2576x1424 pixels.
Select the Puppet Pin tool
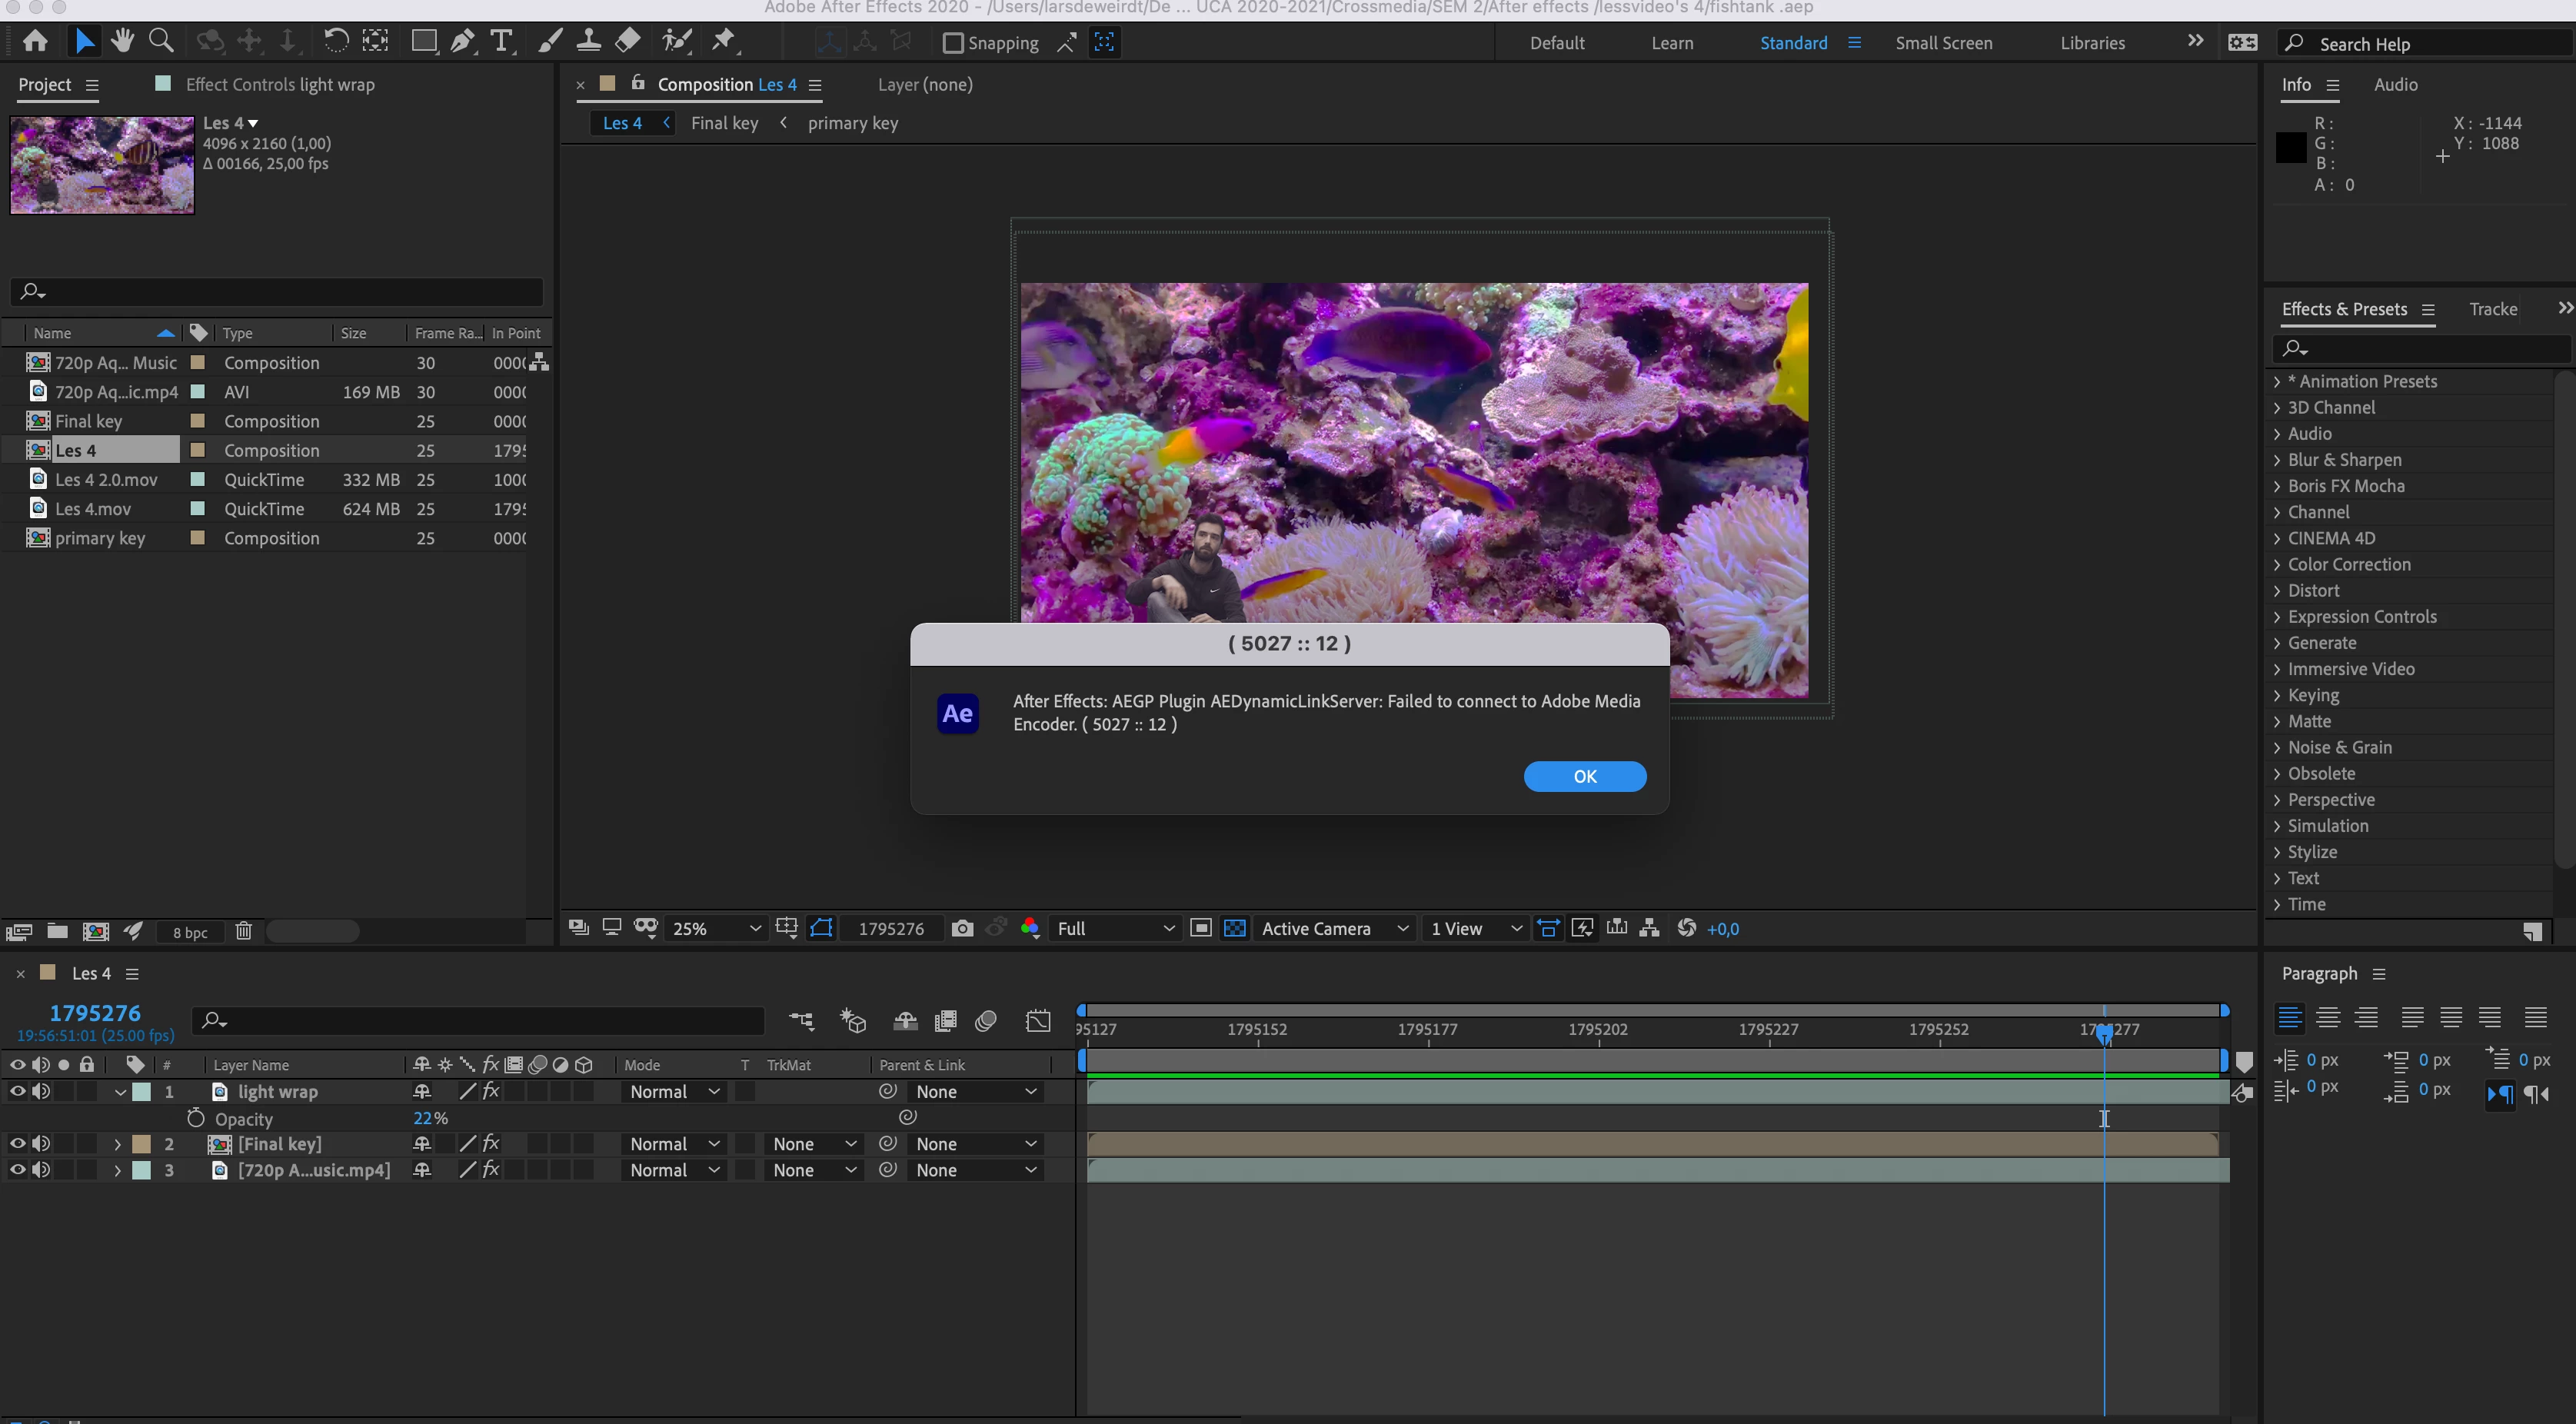pos(723,42)
